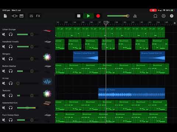Solo the Button Masher track
The width and height of the screenshot is (177, 132).
point(11,71)
